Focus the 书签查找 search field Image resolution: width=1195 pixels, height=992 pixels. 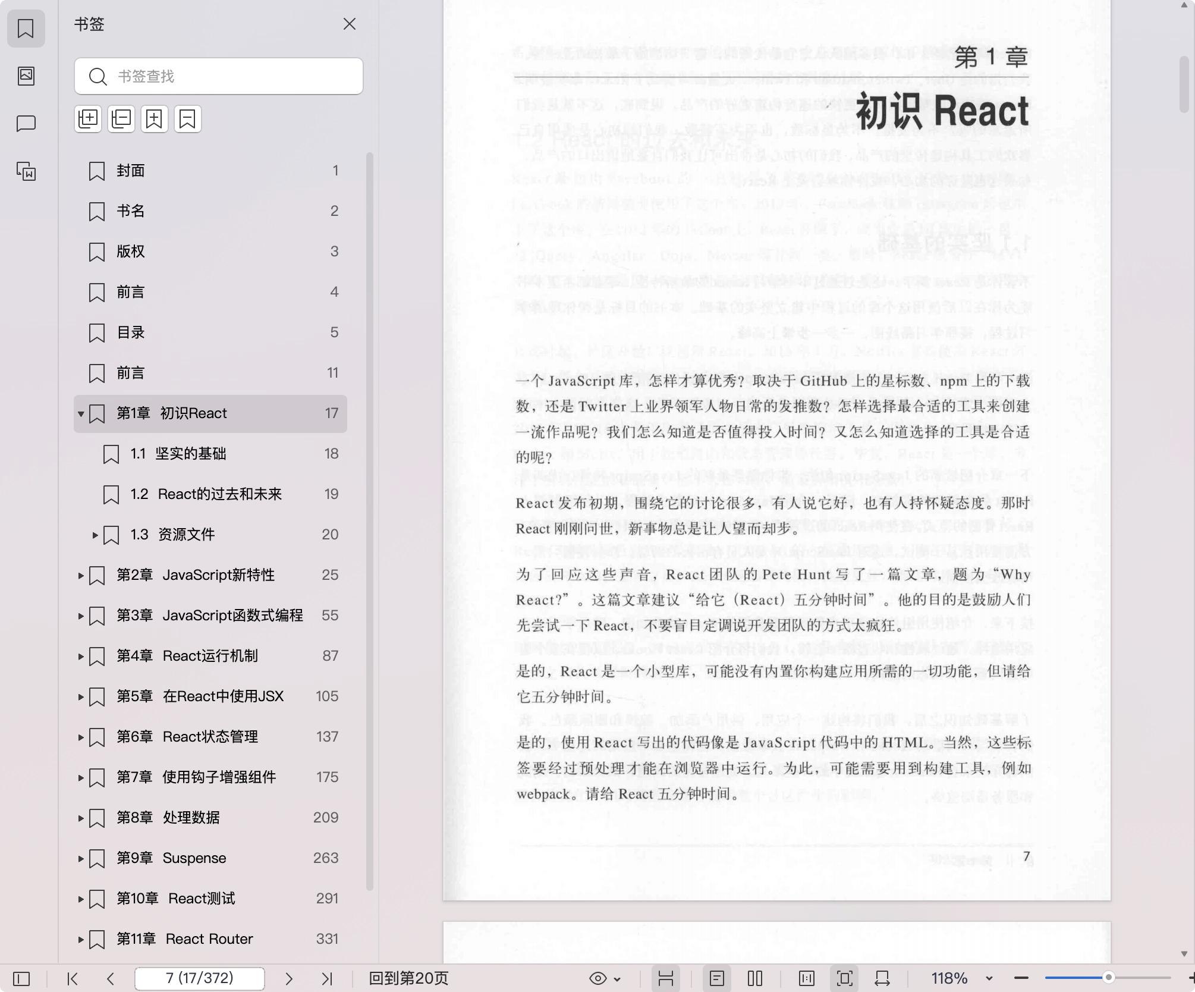[x=219, y=76]
